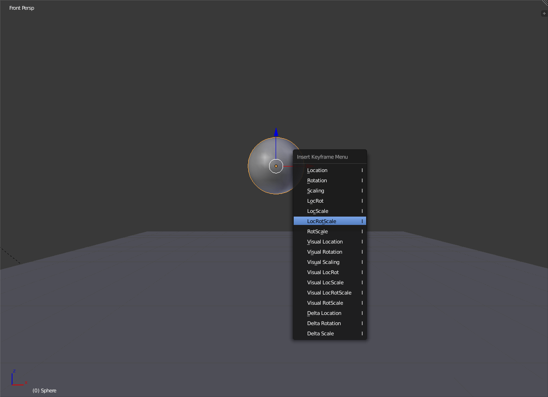This screenshot has width=548, height=397.
Task: Open sidebar with the plus icon
Action: [544, 13]
